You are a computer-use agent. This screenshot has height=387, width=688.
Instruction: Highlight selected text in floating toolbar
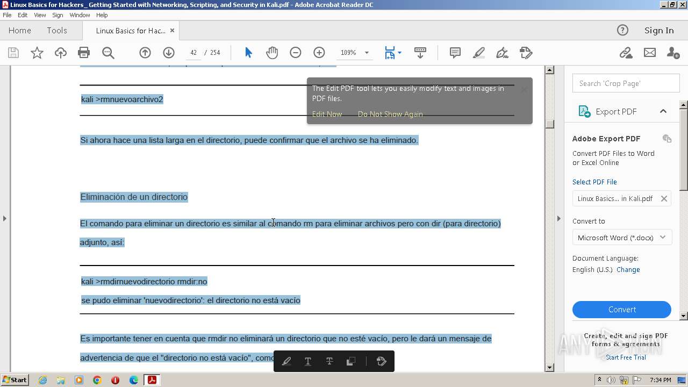click(286, 361)
